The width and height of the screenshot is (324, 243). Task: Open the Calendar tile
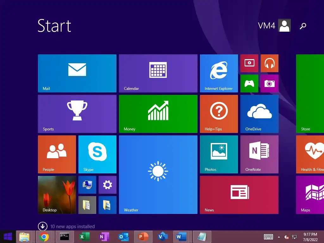coord(158,73)
